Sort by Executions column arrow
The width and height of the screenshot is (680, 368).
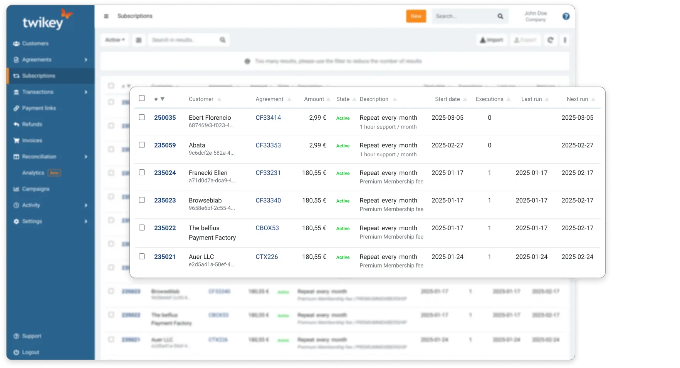(x=509, y=99)
